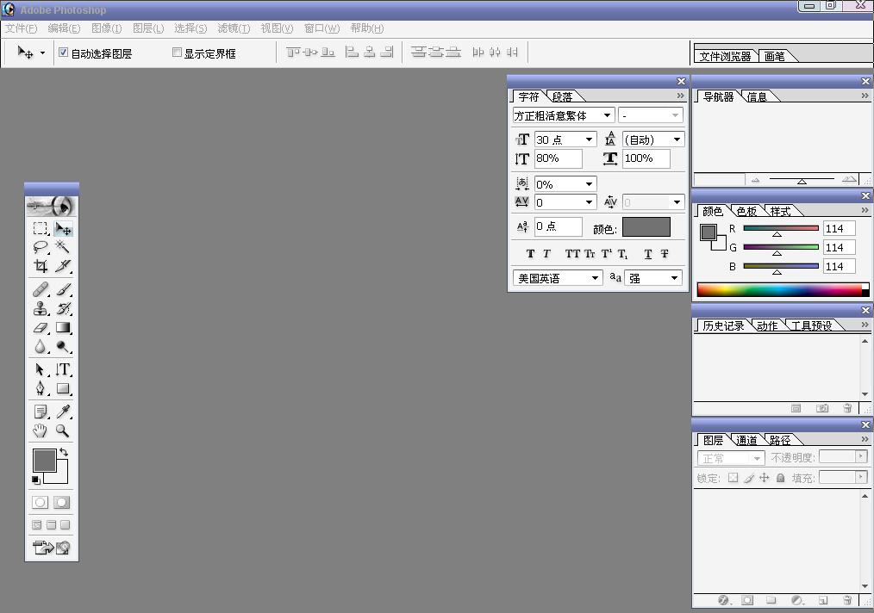Activate the Type tool
The image size is (874, 613).
coord(63,369)
